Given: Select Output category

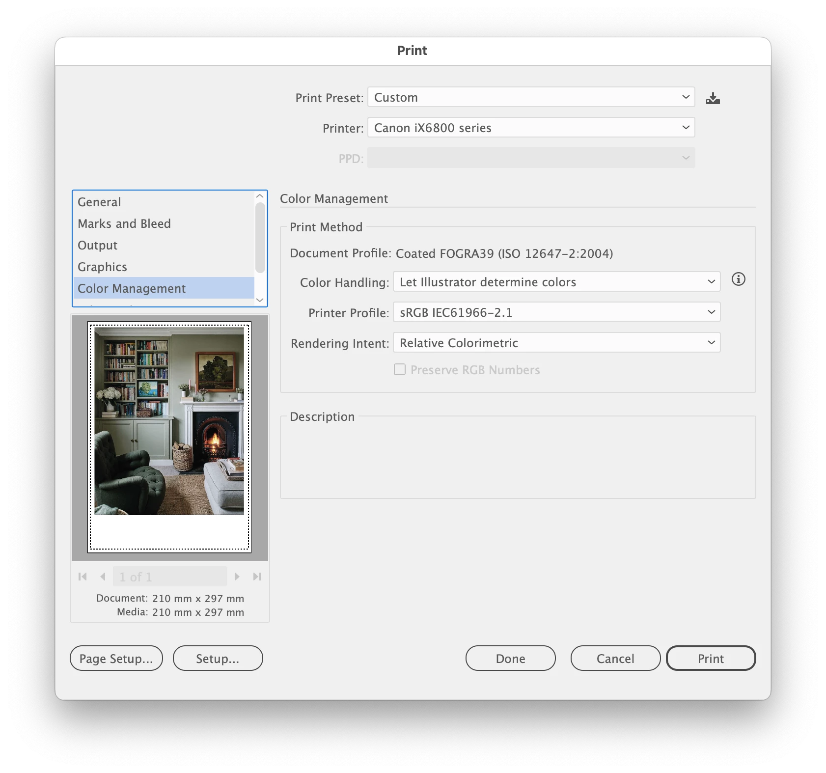Looking at the screenshot, I should (164, 245).
